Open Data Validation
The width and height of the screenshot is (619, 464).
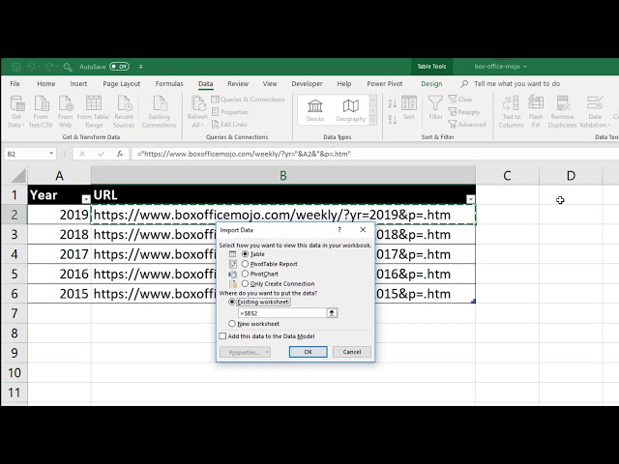point(595,112)
